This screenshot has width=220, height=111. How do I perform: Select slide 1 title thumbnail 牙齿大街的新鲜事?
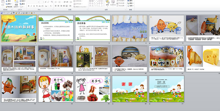(x=19, y=28)
